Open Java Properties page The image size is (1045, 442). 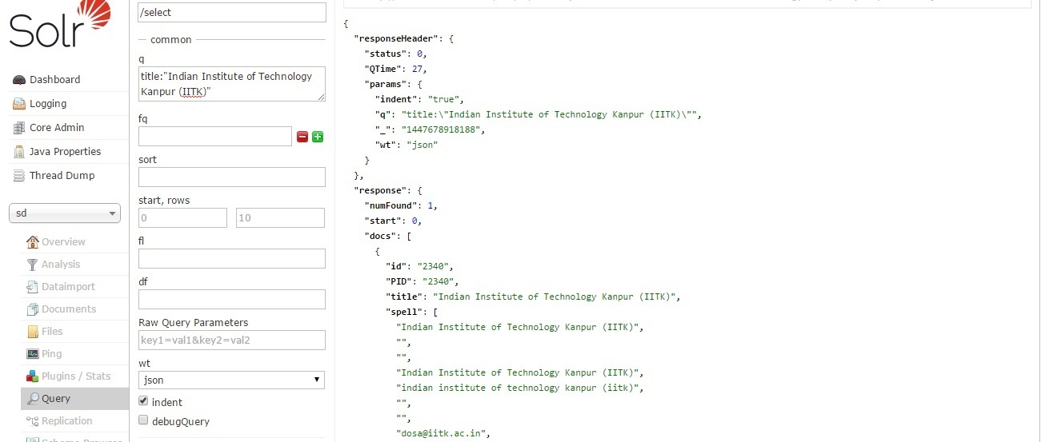(x=66, y=152)
